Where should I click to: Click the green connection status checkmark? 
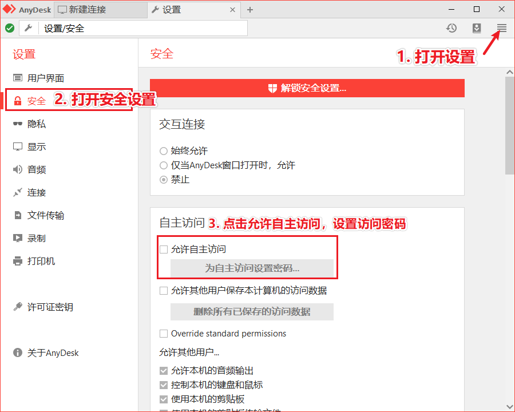[10, 28]
